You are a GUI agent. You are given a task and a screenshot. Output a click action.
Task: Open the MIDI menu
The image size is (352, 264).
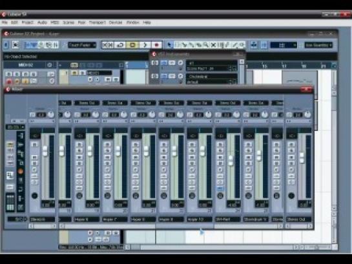pyautogui.click(x=55, y=23)
